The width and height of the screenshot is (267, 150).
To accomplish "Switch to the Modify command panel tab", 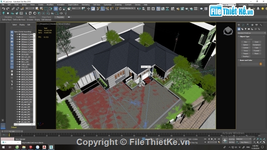I will (243, 25).
